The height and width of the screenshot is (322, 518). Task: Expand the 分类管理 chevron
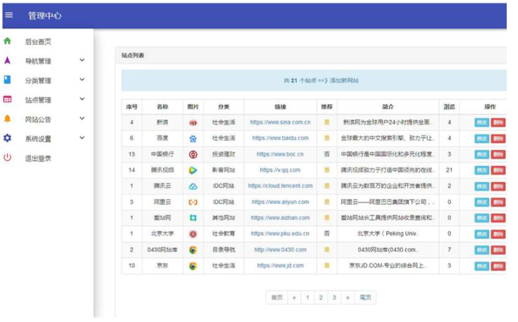click(x=82, y=80)
